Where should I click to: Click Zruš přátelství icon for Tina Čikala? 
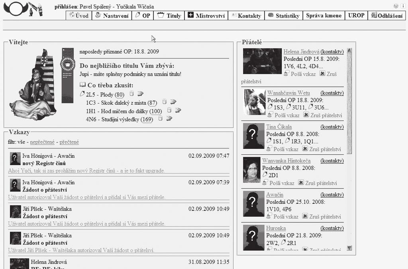[305, 149]
